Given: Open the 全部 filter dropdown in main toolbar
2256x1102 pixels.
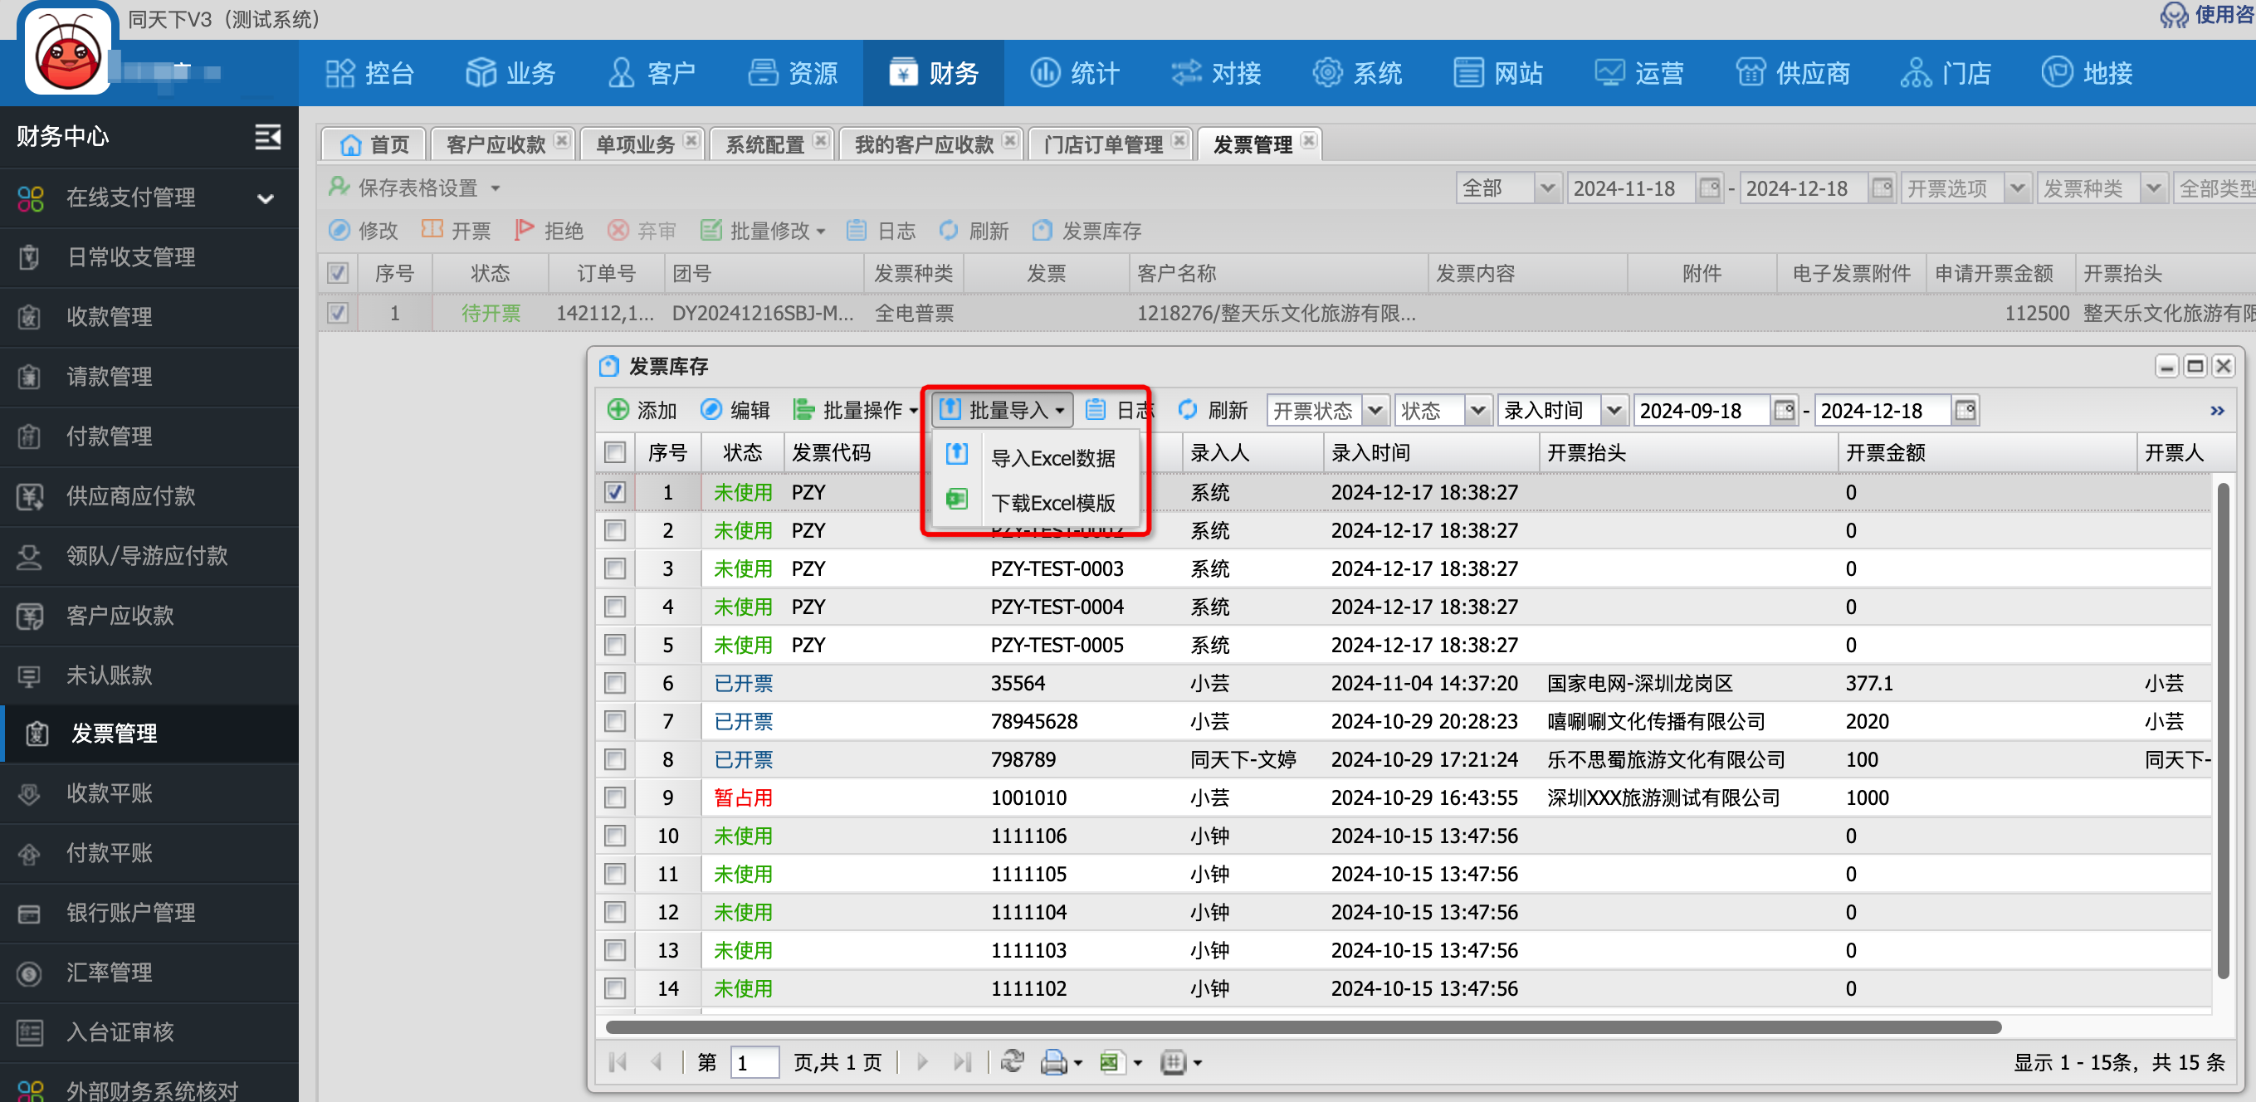Looking at the screenshot, I should pyautogui.click(x=1508, y=188).
